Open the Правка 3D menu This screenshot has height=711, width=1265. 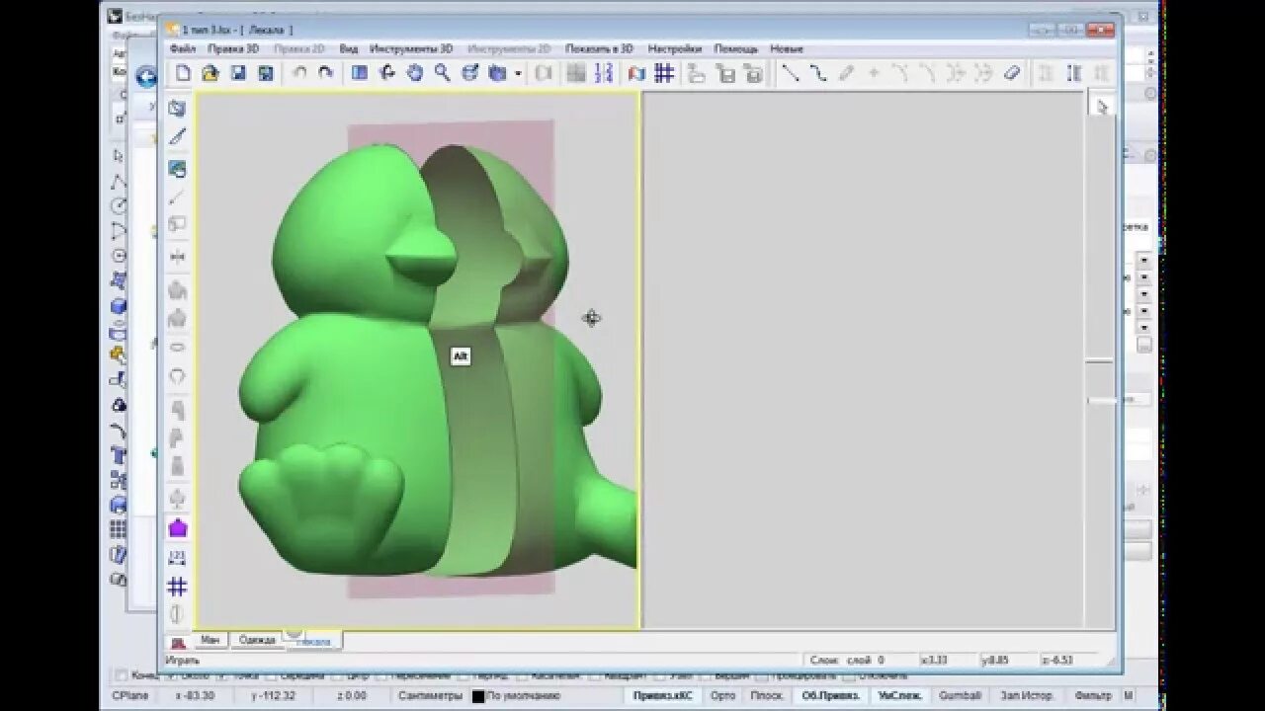pos(233,48)
